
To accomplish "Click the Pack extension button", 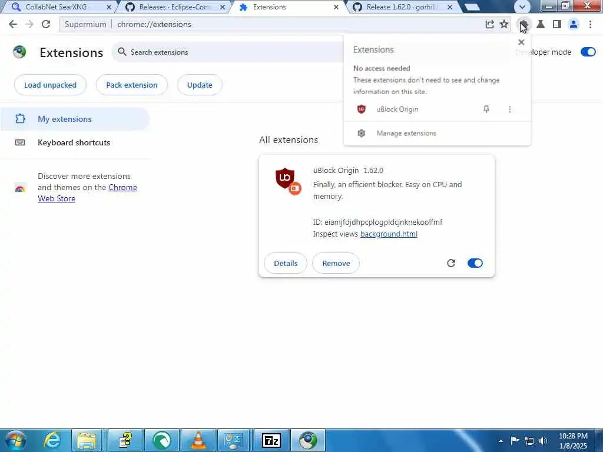I will [132, 85].
